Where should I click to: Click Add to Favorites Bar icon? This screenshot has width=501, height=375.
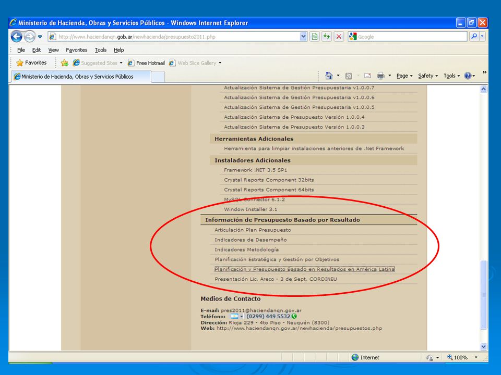click(x=65, y=63)
